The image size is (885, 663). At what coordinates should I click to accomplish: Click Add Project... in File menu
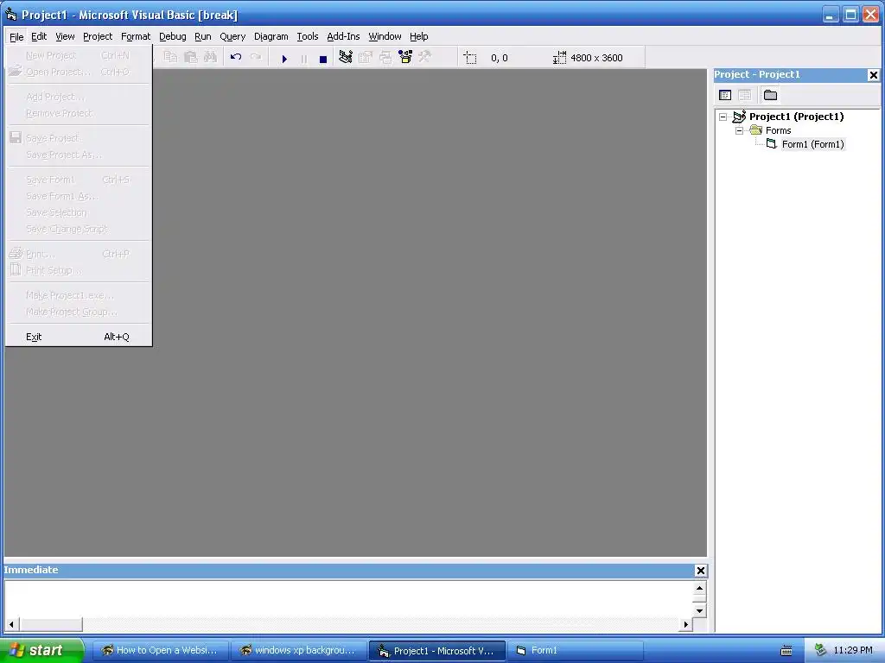pyautogui.click(x=79, y=97)
